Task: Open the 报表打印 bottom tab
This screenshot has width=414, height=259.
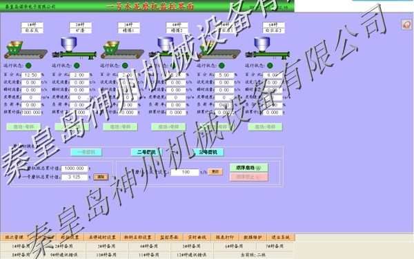Action: point(225,238)
